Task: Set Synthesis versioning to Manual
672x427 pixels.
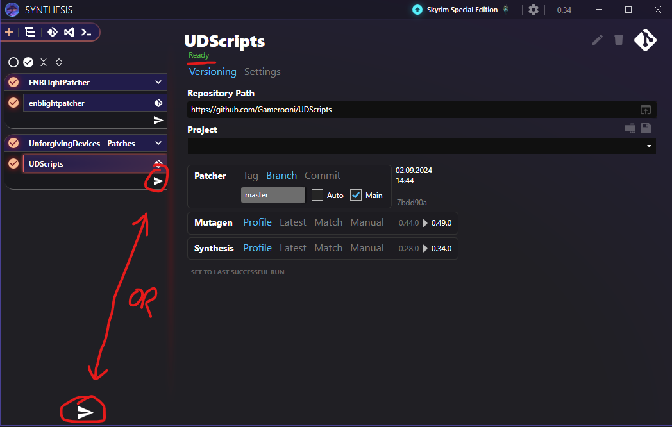Action: click(367, 248)
